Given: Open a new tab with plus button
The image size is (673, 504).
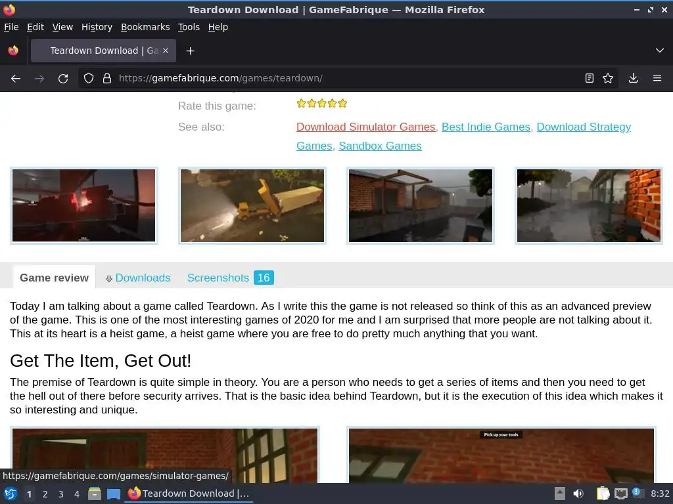Looking at the screenshot, I should [x=190, y=51].
